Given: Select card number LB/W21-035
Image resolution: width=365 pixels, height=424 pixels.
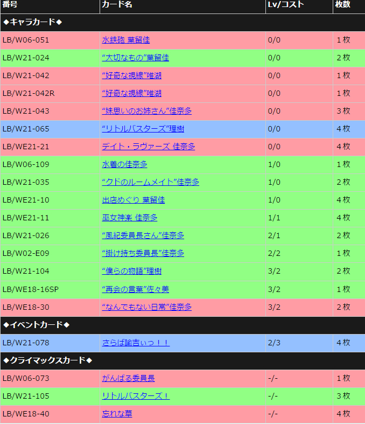Looking at the screenshot, I should 26,183.
